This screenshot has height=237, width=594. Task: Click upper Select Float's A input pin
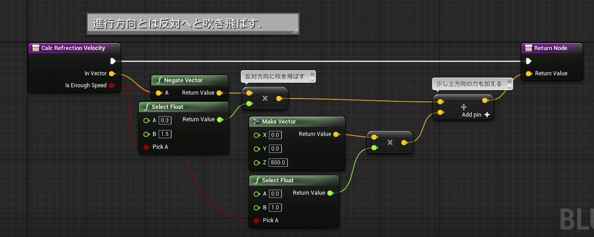tap(146, 120)
